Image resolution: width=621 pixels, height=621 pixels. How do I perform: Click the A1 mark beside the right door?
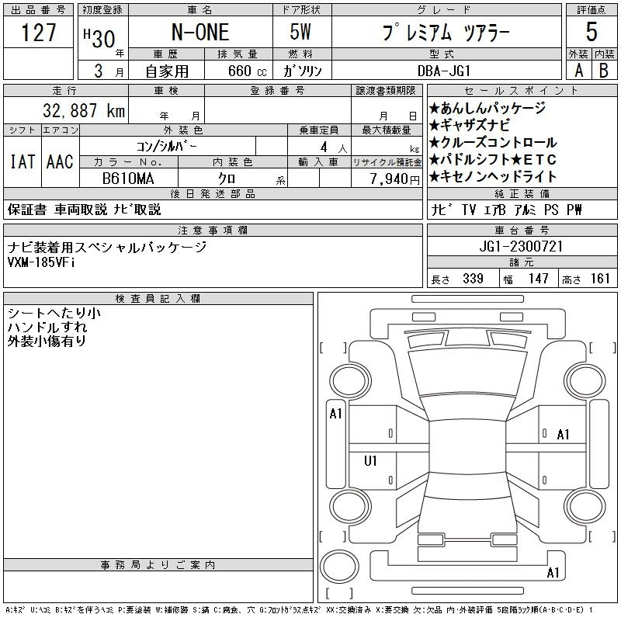click(564, 435)
